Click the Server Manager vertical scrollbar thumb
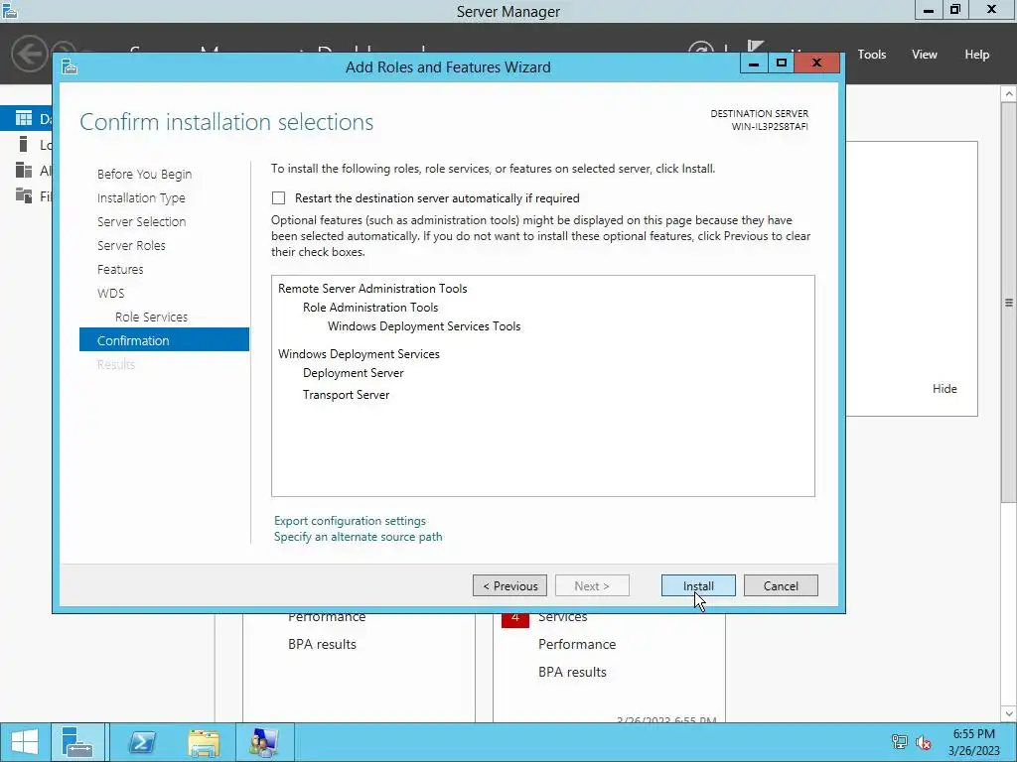Image resolution: width=1017 pixels, height=762 pixels. pyautogui.click(x=1009, y=302)
